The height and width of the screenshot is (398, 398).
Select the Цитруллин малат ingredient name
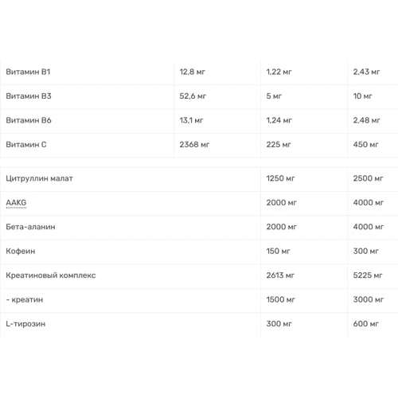click(x=39, y=178)
